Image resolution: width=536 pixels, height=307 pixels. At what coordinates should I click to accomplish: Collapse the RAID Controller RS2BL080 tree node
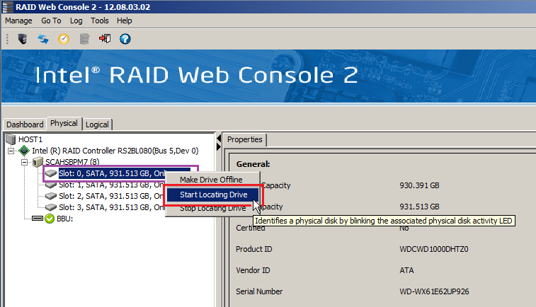click(11, 151)
